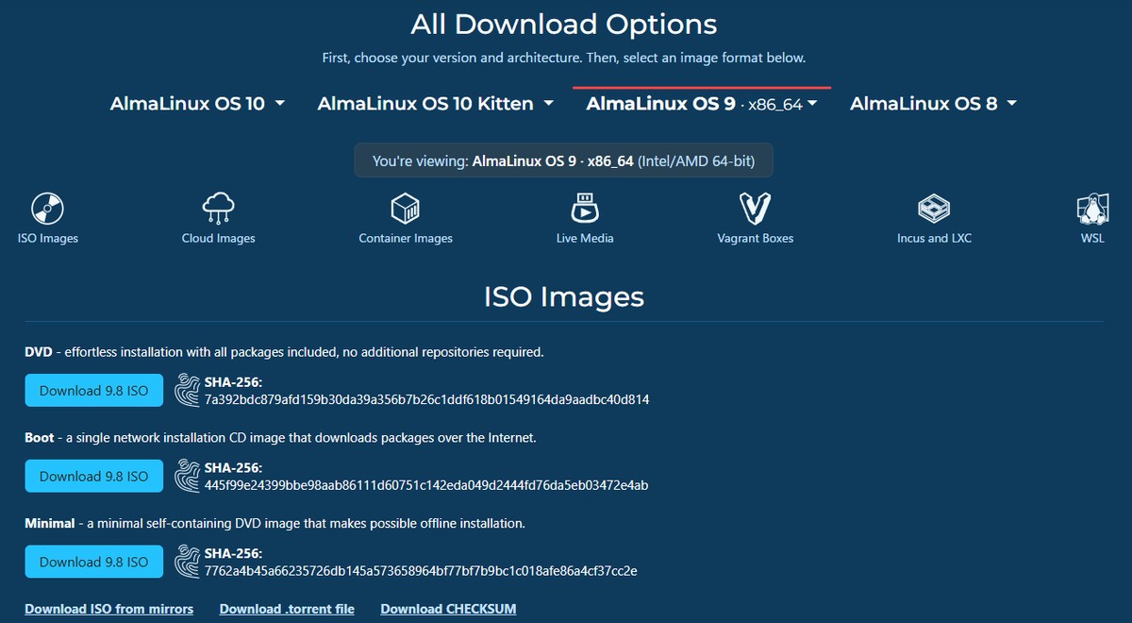
Task: Click the Minimal self-containing DVD description
Action: click(x=275, y=523)
